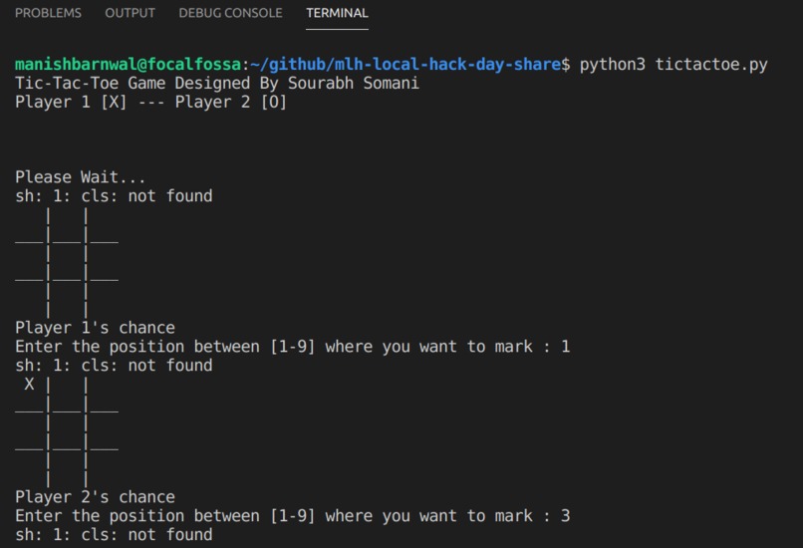Click center cell of first empty board
This screenshot has width=803, height=548.
coord(67,262)
